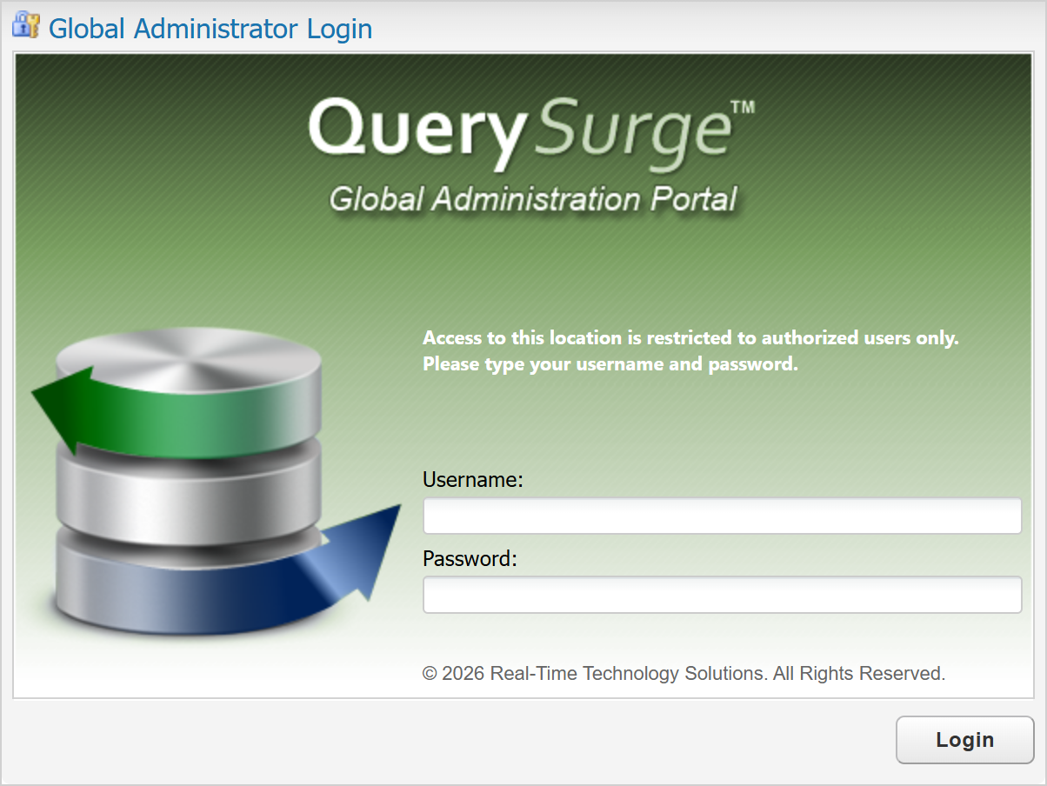1047x786 pixels.
Task: Click the "Global Administrator Login" title text
Action: (210, 29)
